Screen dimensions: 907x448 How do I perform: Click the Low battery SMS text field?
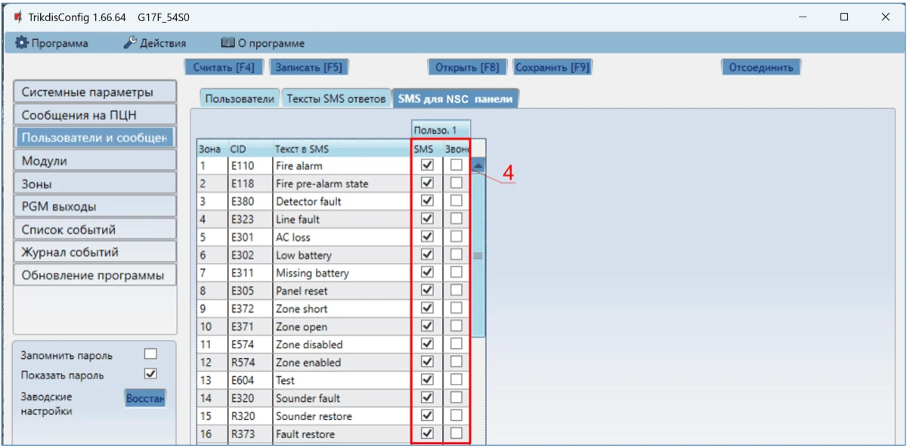pos(340,255)
